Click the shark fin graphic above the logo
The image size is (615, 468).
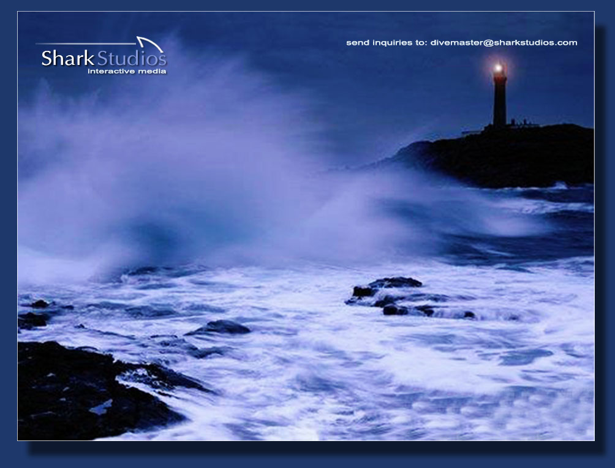tap(151, 45)
